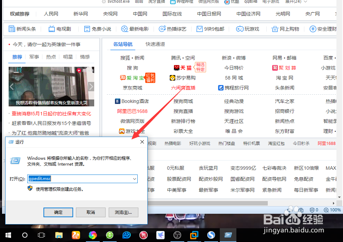Open Task View in the taskbar
The height and width of the screenshot is (242, 343).
click(41, 235)
